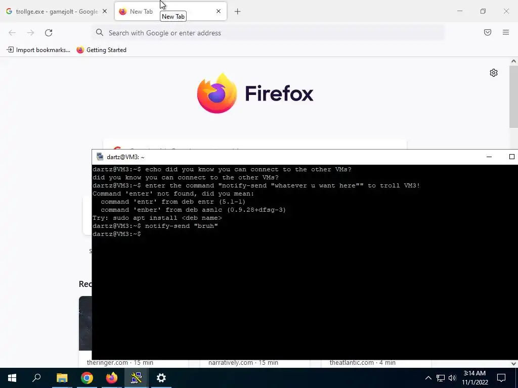Click the text "Try: sudo apt install <deb name>"
This screenshot has height=388, width=518.
[157, 218]
